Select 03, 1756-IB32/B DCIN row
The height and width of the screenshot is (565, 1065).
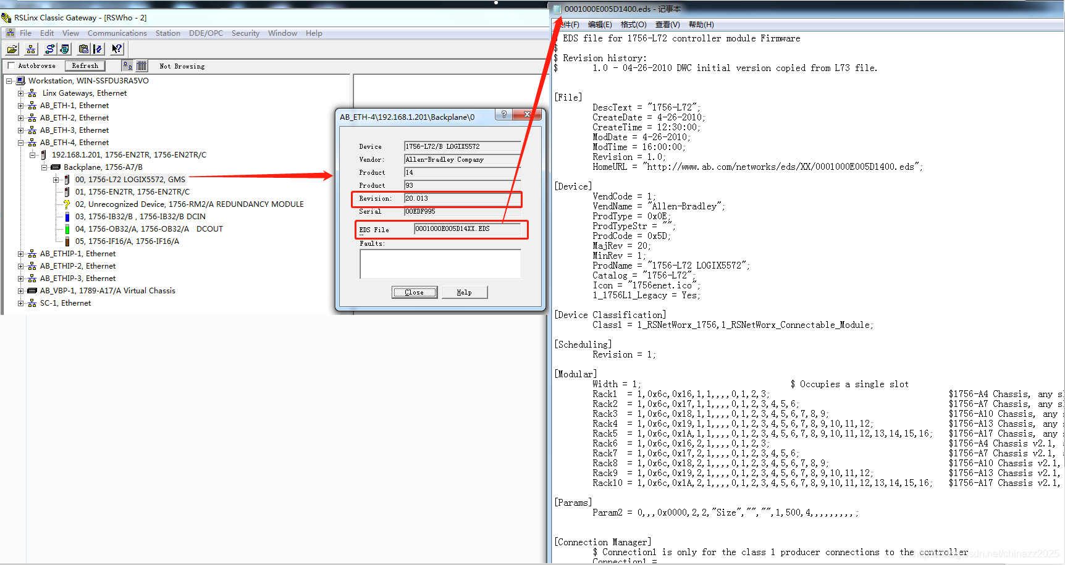140,217
